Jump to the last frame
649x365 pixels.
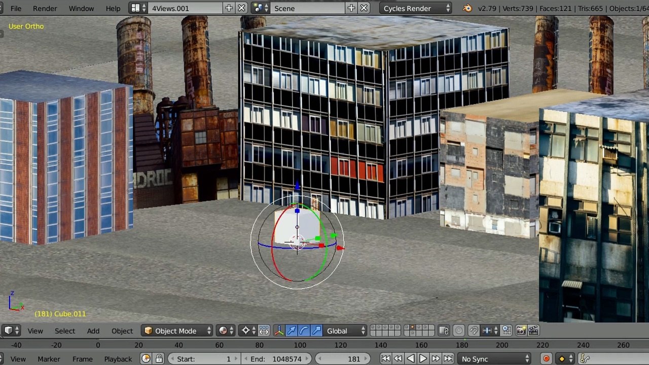point(448,359)
